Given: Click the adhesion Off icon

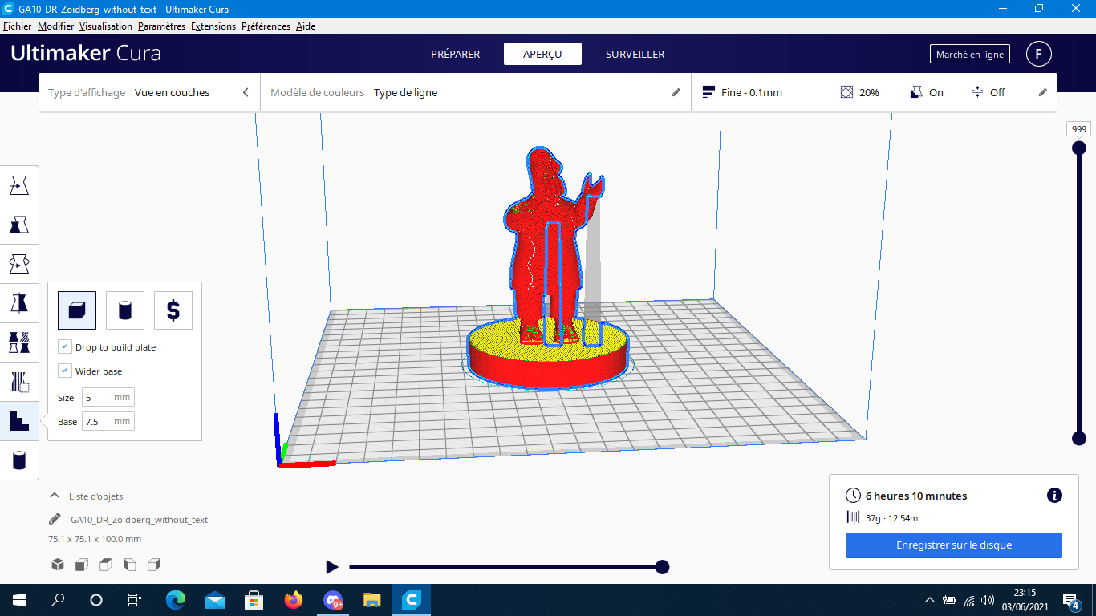Looking at the screenshot, I should tap(977, 92).
